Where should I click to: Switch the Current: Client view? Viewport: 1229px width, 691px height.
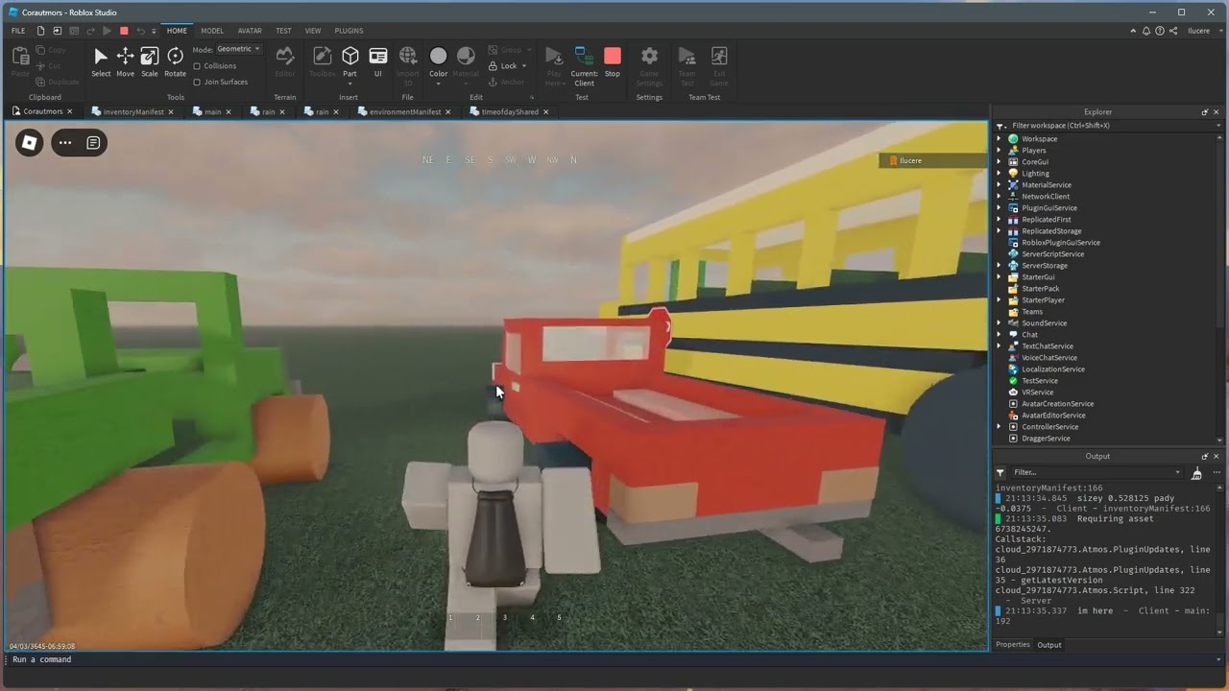[584, 65]
